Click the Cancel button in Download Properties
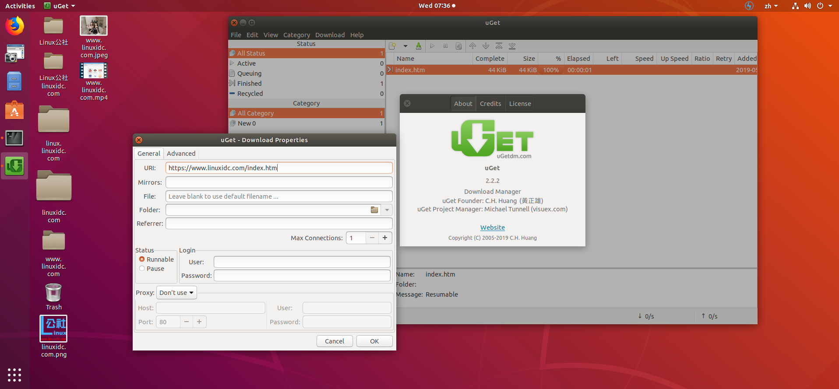Image resolution: width=839 pixels, height=389 pixels. point(335,341)
